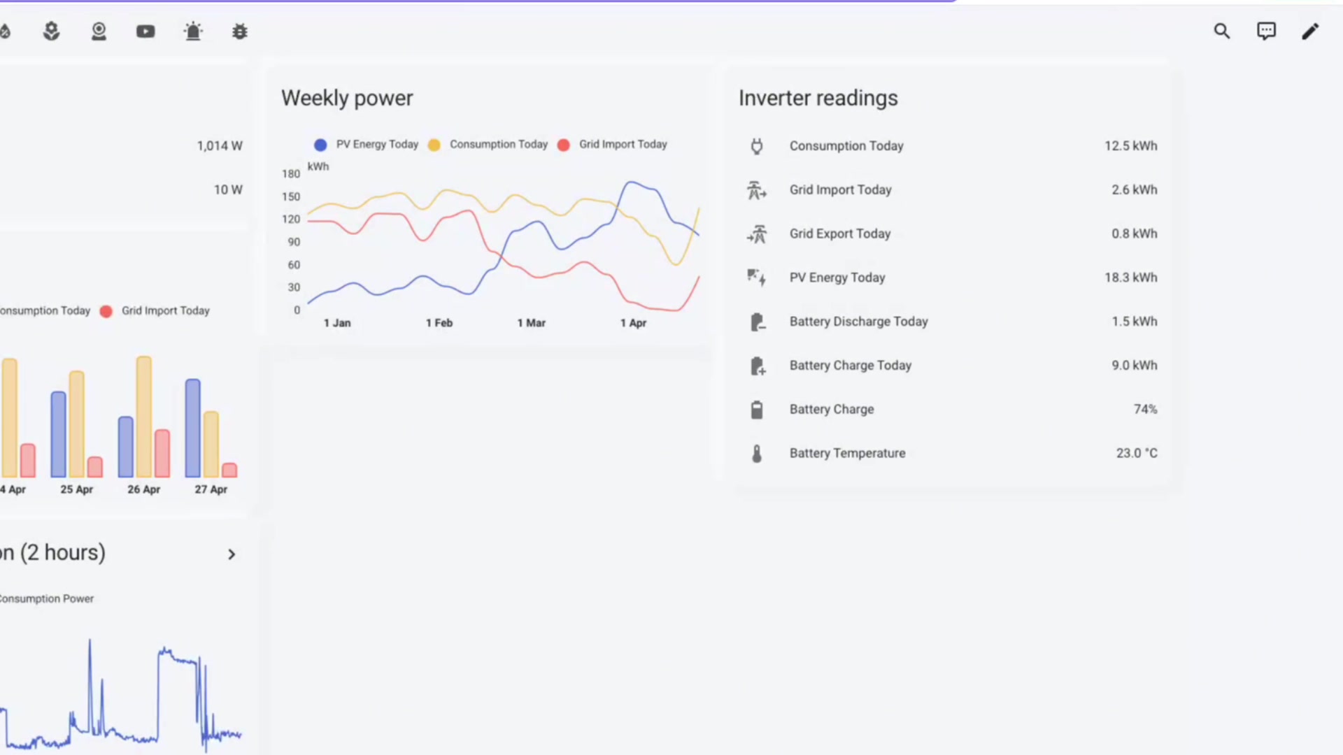Image resolution: width=1343 pixels, height=755 pixels.
Task: Select the siren alert icon
Action: [x=193, y=31]
